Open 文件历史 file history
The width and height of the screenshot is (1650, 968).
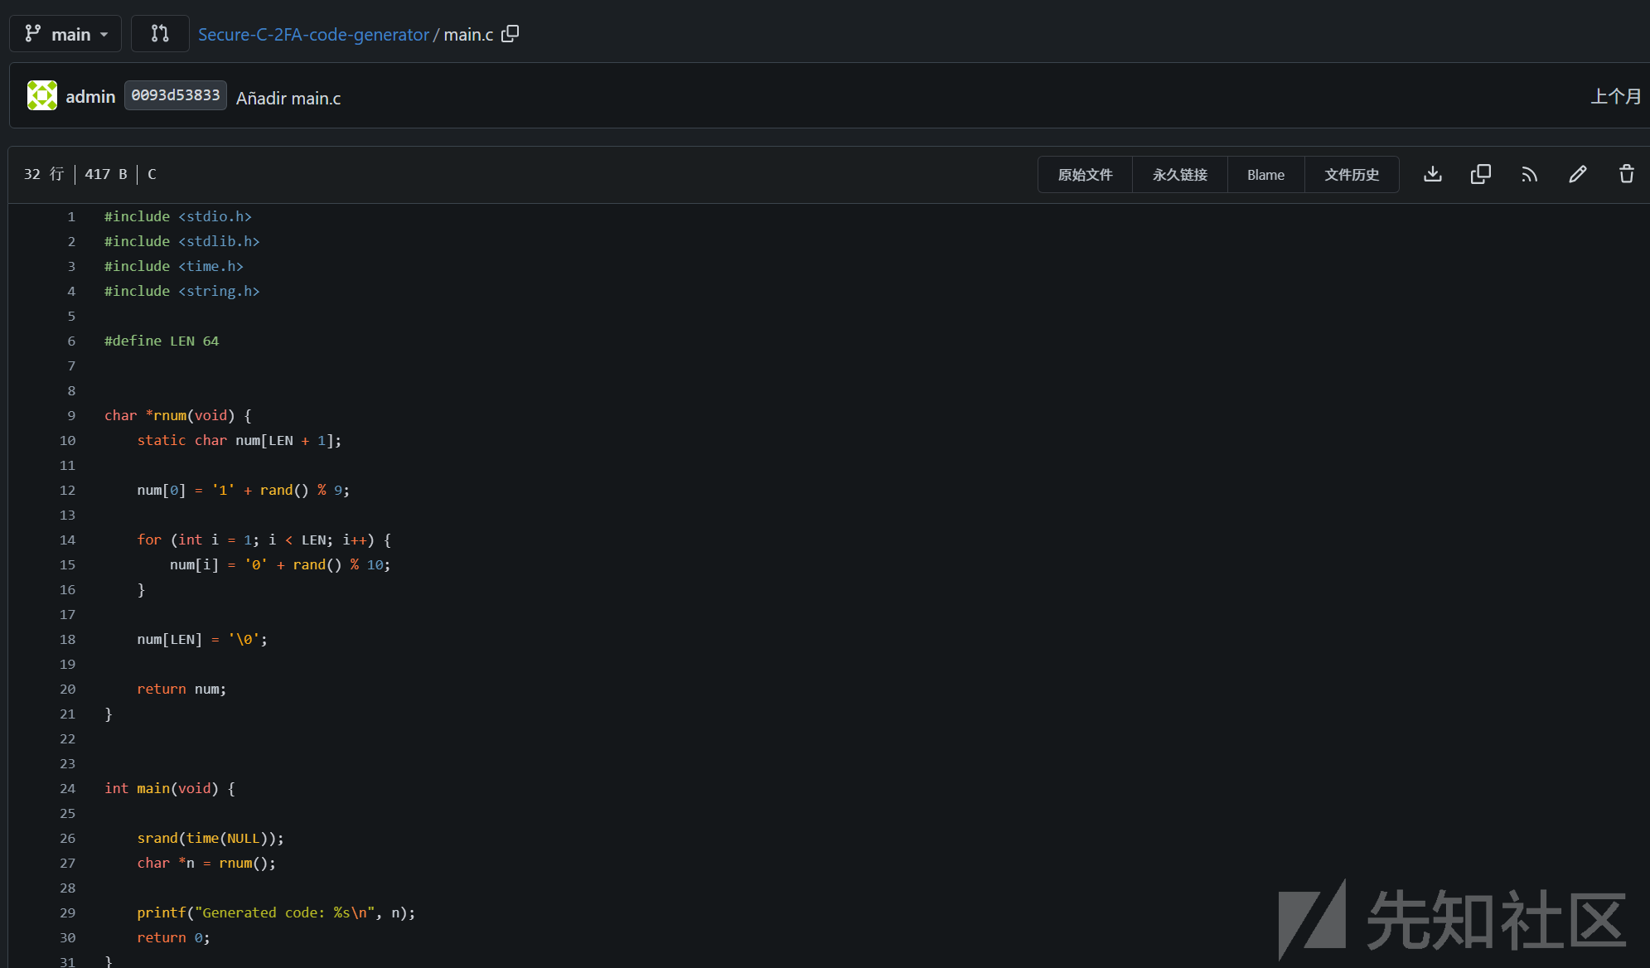coord(1352,175)
